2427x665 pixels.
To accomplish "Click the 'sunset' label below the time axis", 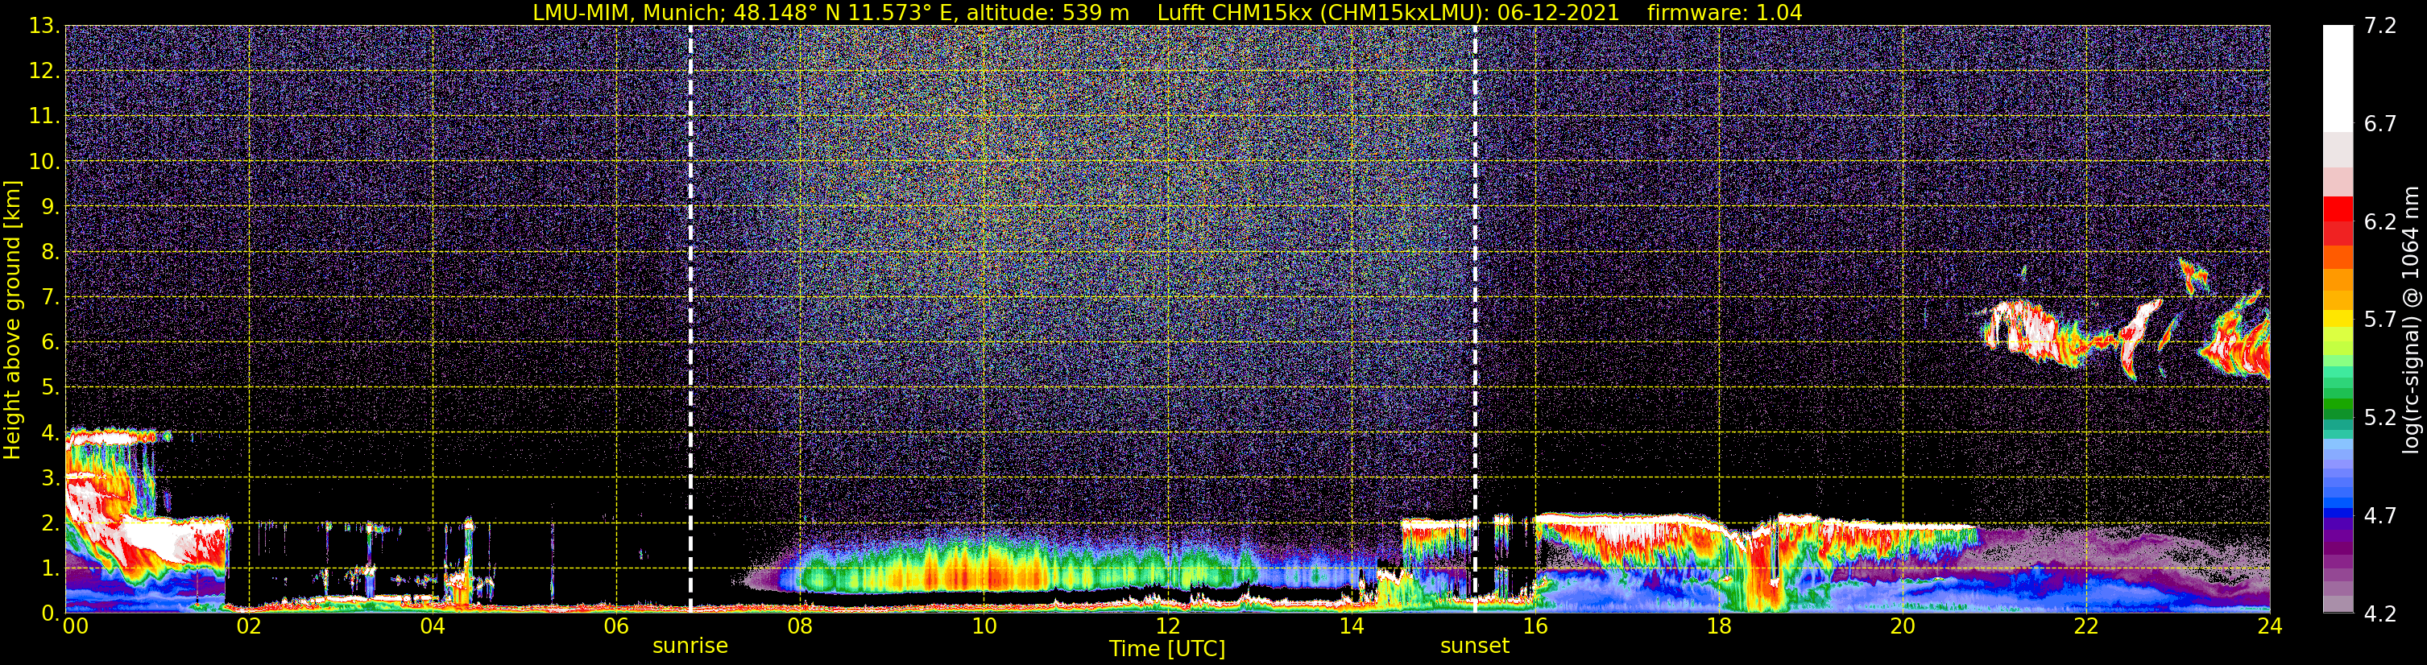I will point(1474,646).
